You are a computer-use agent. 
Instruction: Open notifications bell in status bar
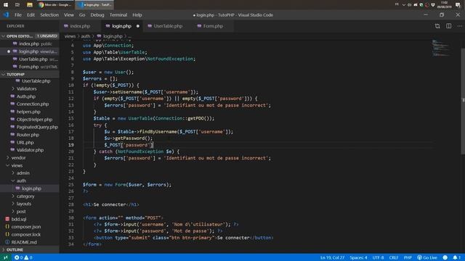click(457, 257)
